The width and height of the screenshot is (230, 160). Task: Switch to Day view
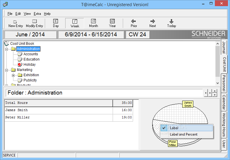pyautogui.click(x=56, y=23)
